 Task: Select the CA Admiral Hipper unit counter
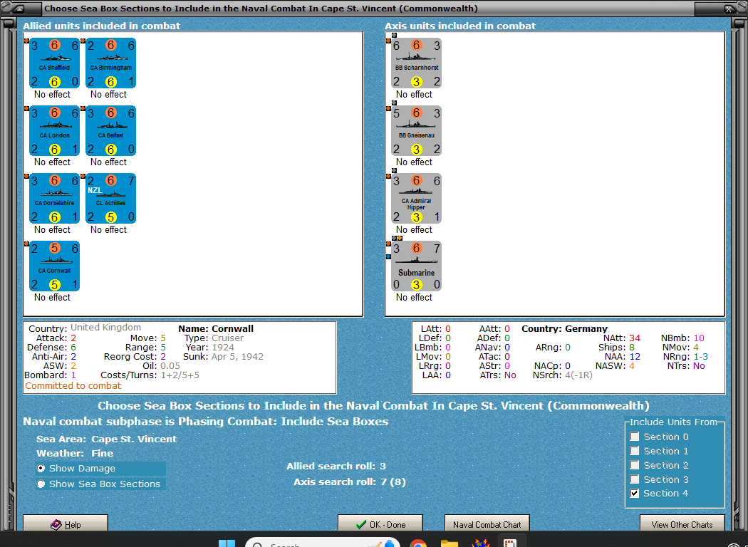(417, 199)
